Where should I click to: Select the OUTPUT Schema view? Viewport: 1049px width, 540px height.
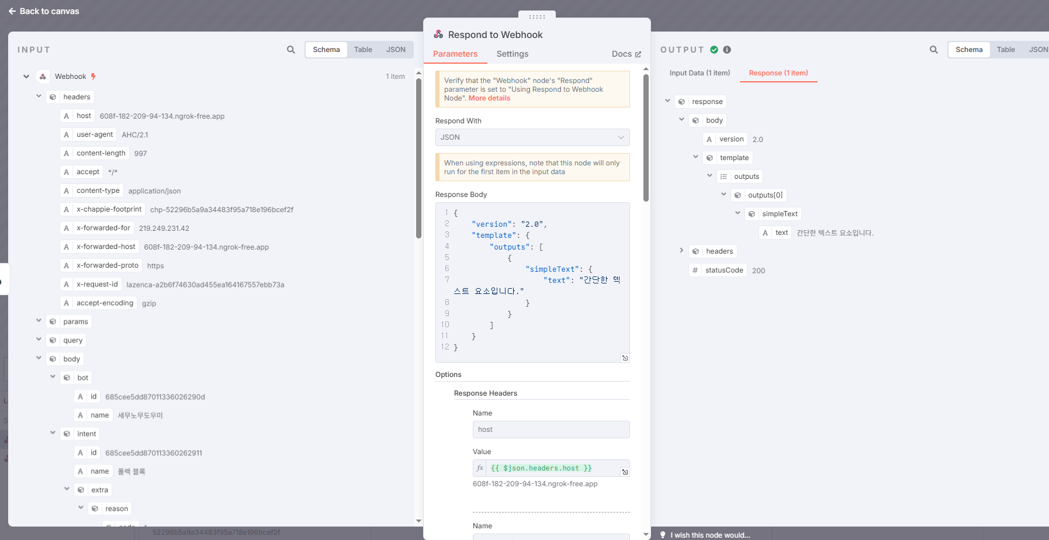[969, 50]
